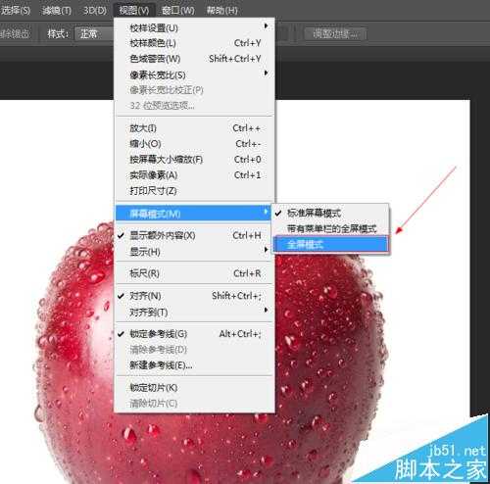Viewport: 490px width, 484px height.
Task: Choose 按屏幕大小缩放(F) item
Action: 194,160
